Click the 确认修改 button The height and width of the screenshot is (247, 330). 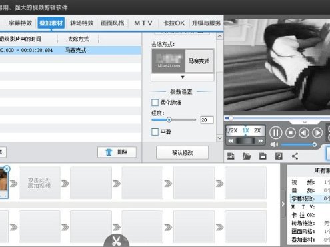pos(182,152)
